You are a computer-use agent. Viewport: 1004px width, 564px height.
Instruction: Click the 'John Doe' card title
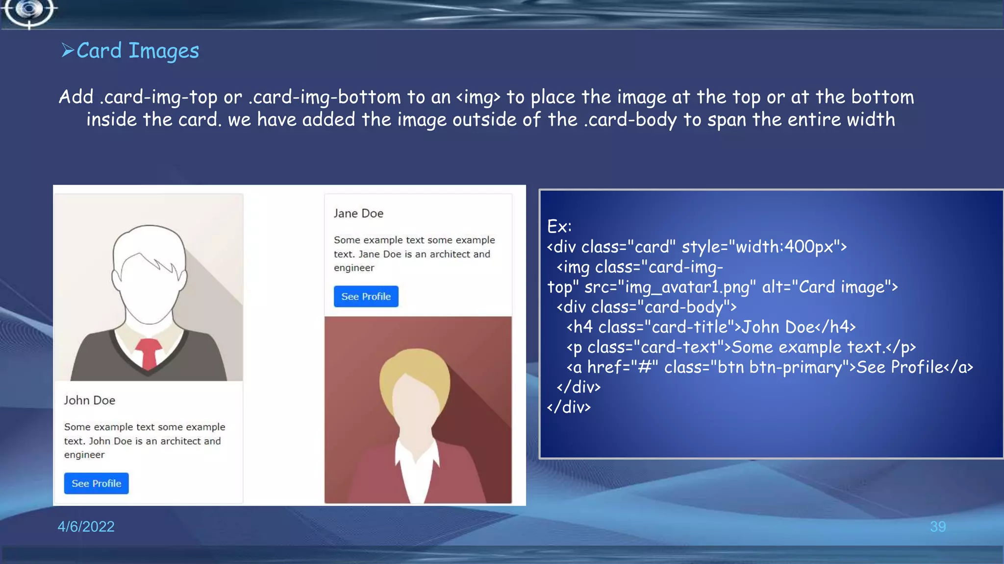pos(90,400)
